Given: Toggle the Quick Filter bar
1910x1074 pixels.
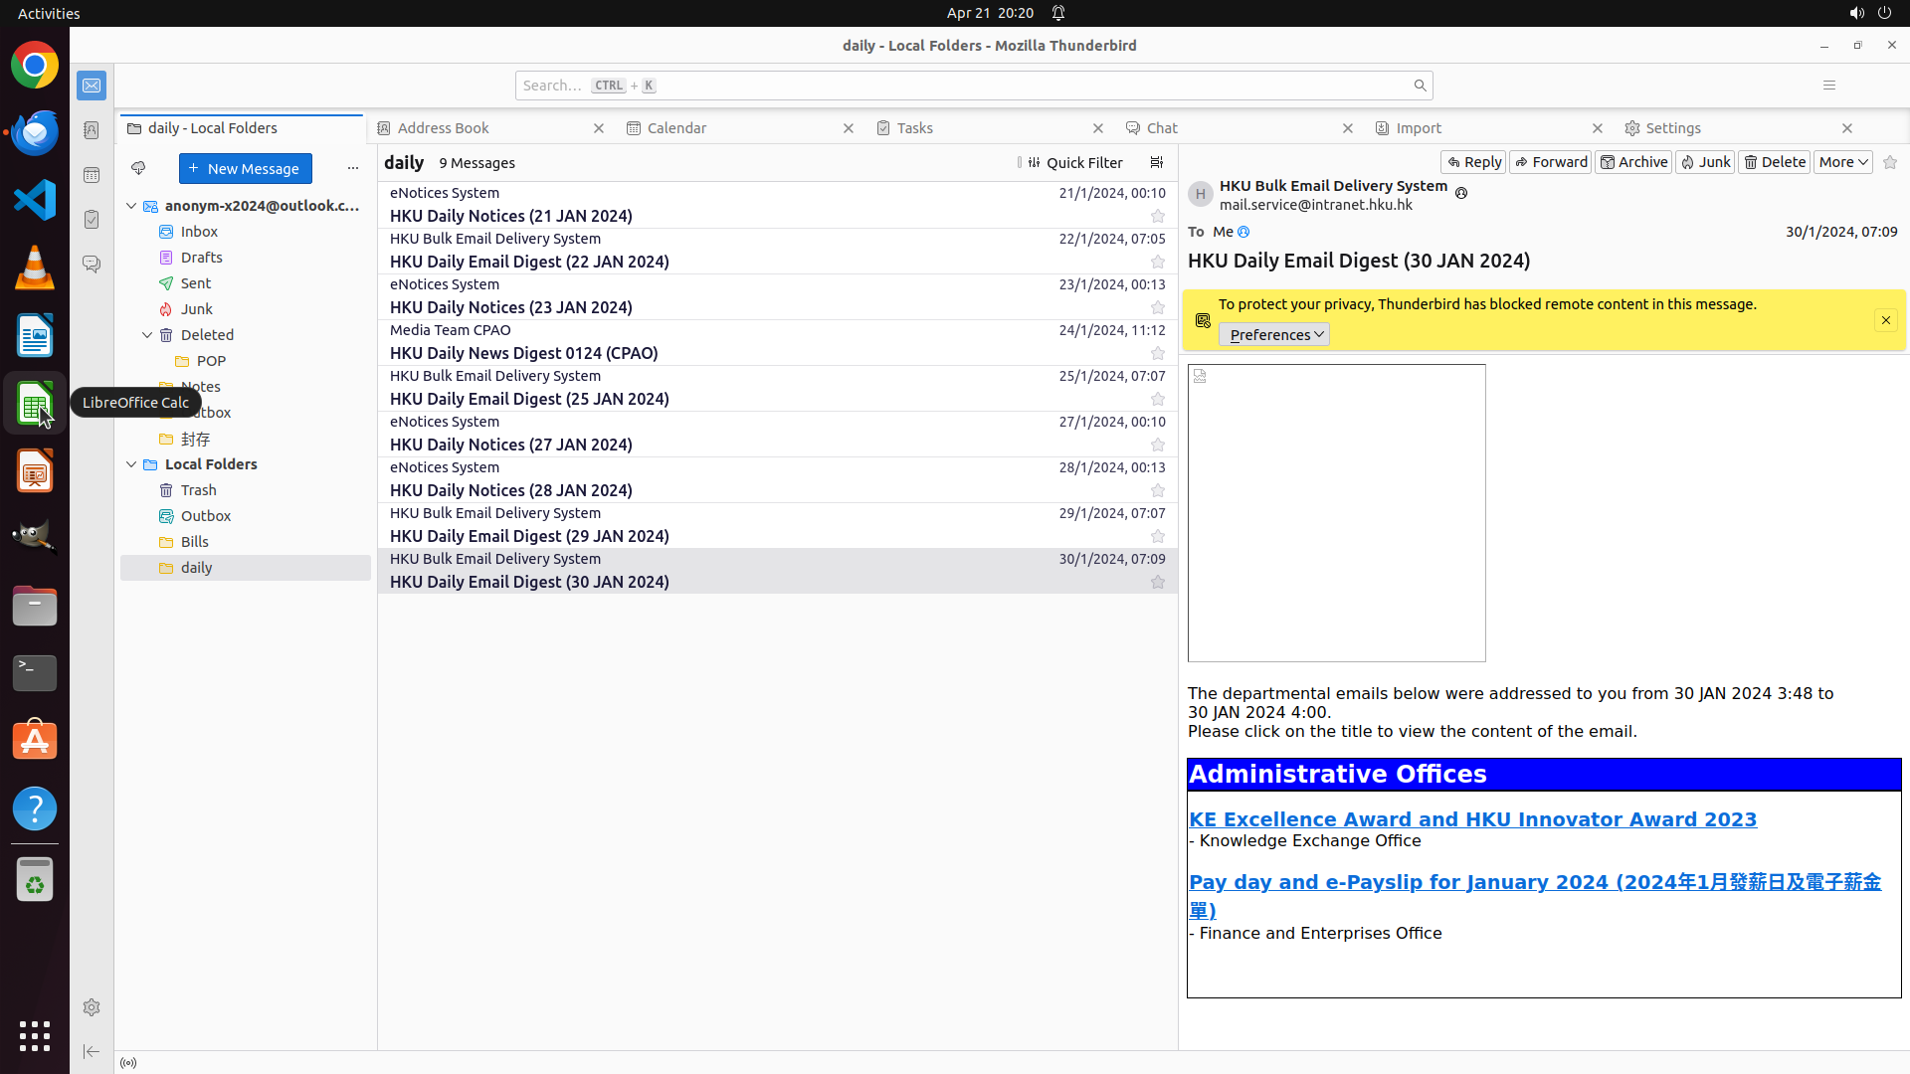Looking at the screenshot, I should [1074, 162].
